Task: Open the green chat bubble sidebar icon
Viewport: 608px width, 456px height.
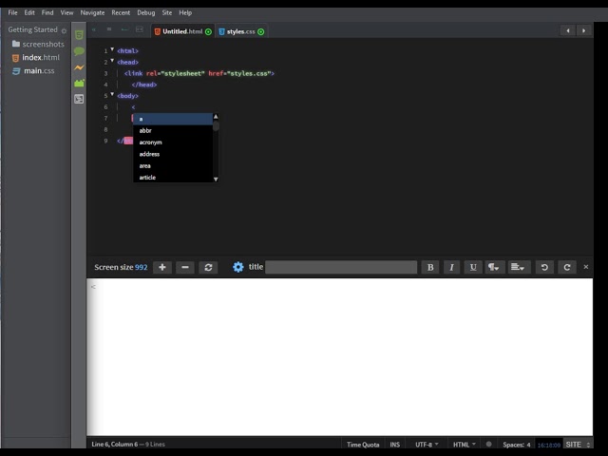Action: point(79,51)
